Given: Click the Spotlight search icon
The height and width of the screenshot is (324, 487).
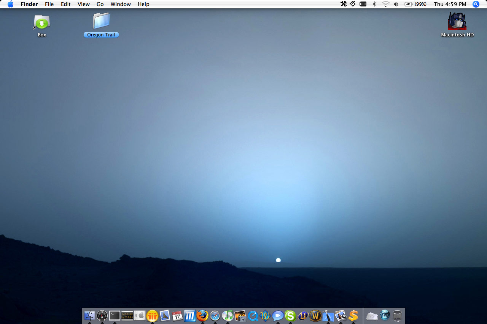Looking at the screenshot, I should click(x=476, y=4).
